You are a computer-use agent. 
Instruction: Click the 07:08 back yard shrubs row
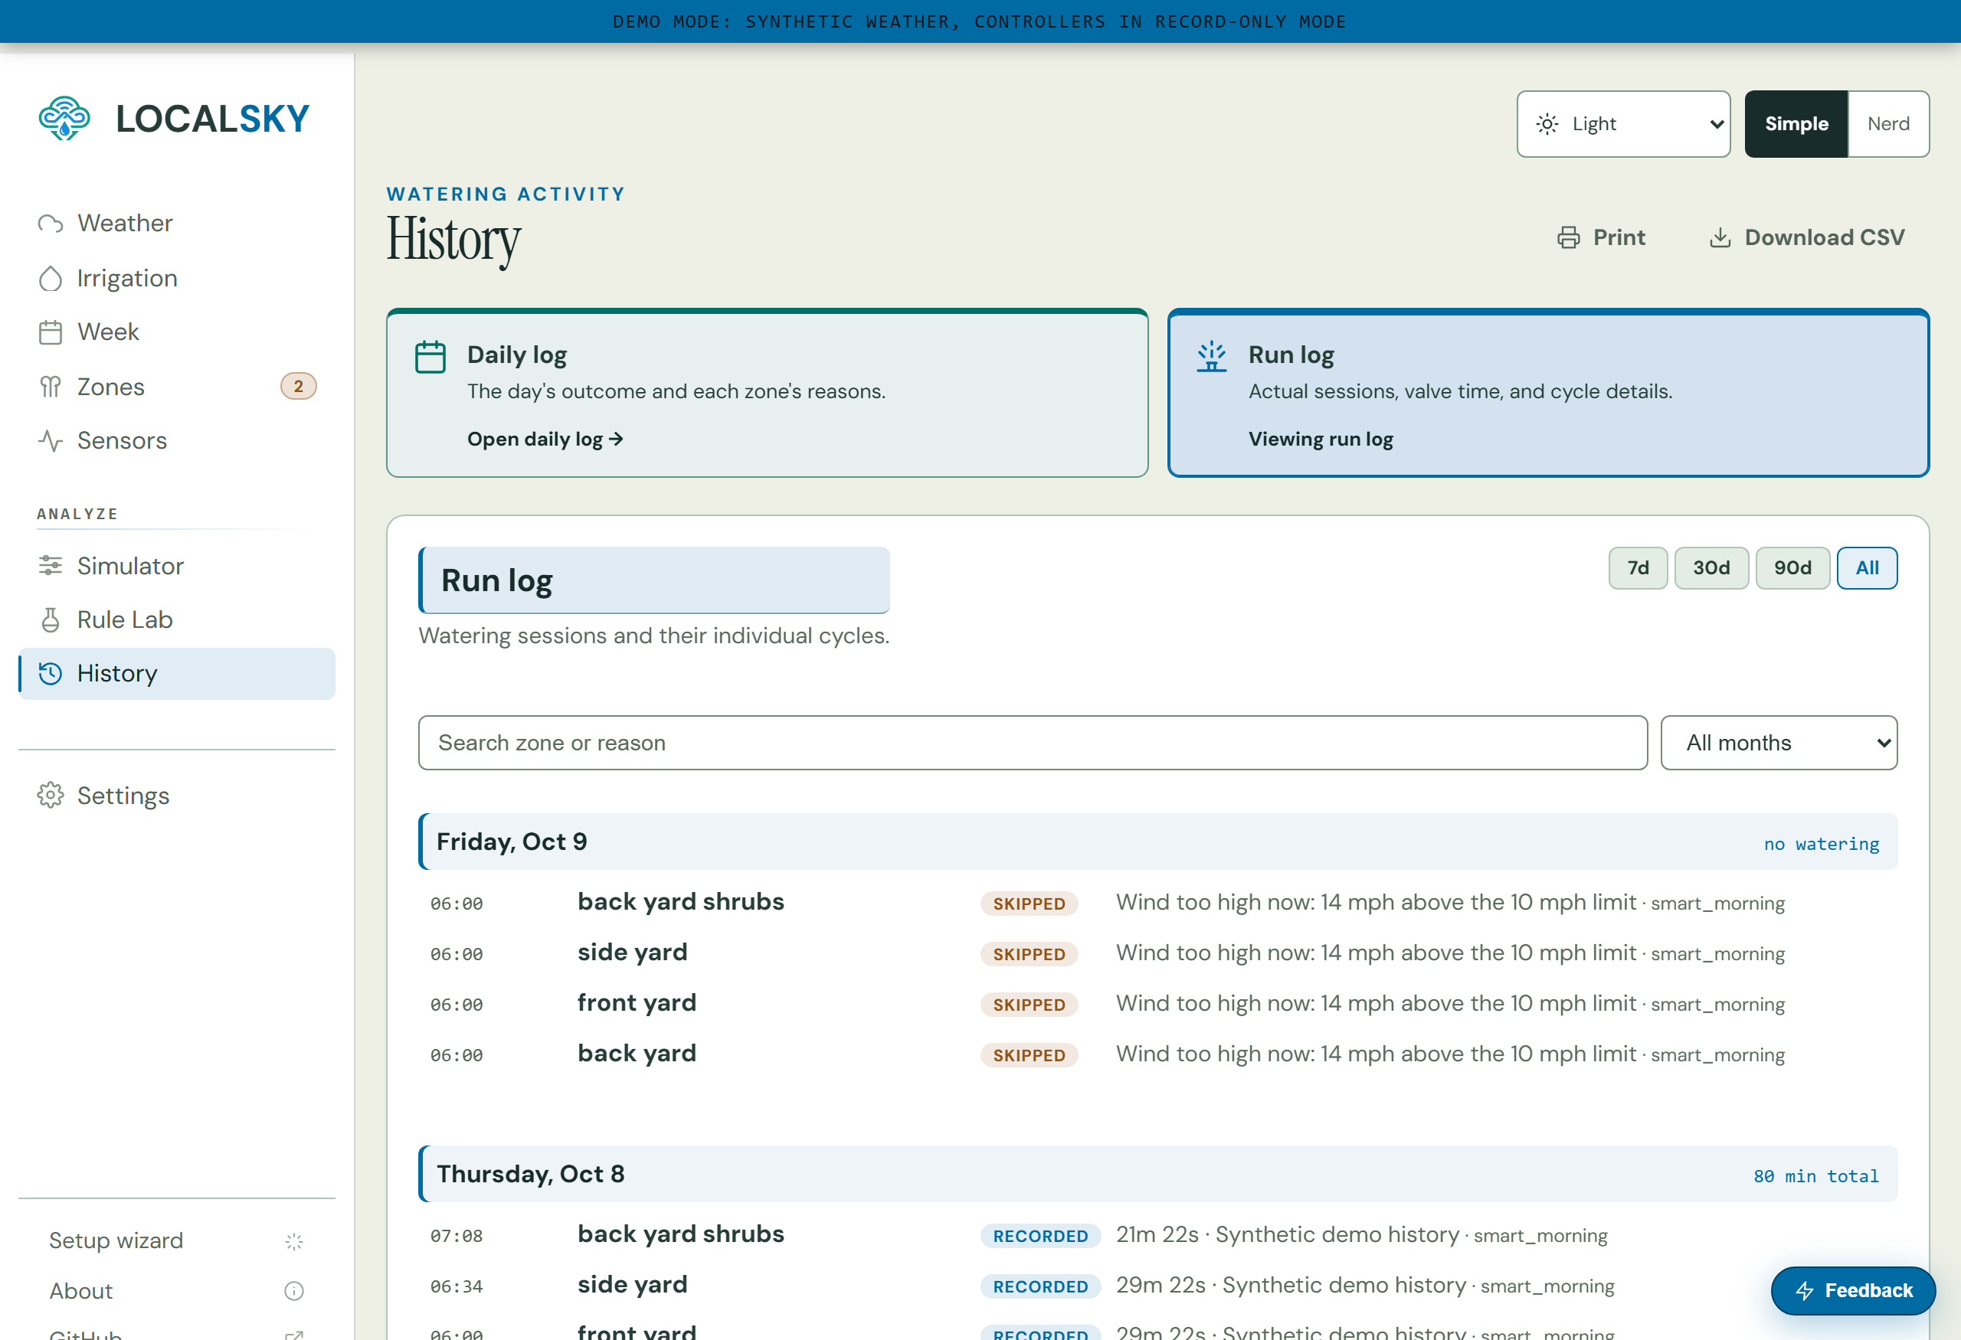pyautogui.click(x=1157, y=1235)
